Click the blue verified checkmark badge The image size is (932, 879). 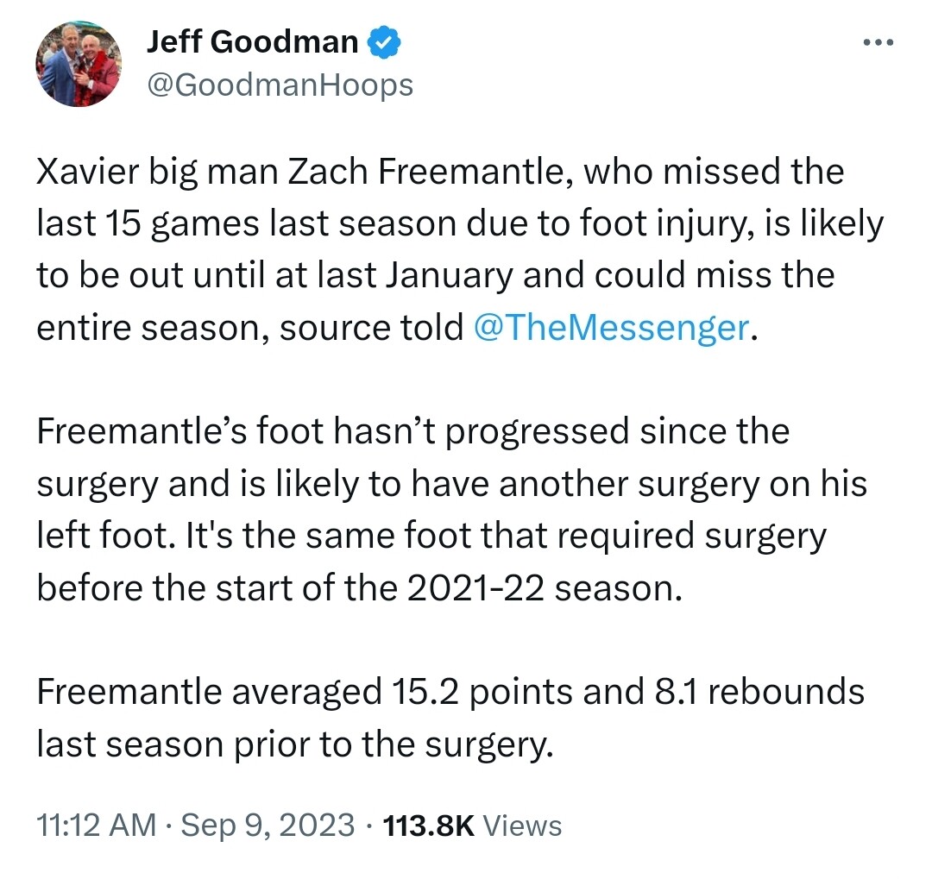384,42
